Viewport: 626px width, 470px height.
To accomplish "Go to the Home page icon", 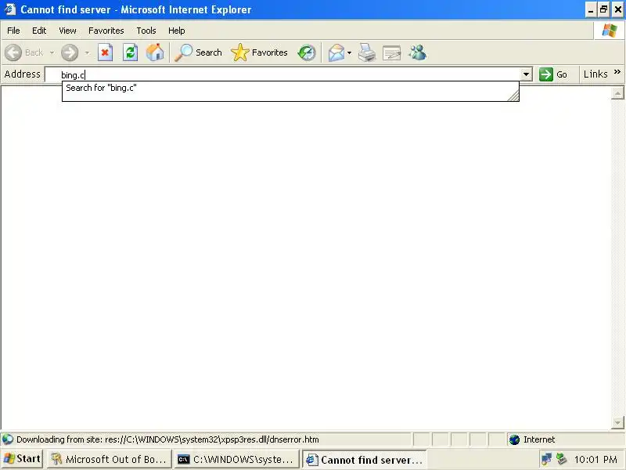I will [x=155, y=52].
